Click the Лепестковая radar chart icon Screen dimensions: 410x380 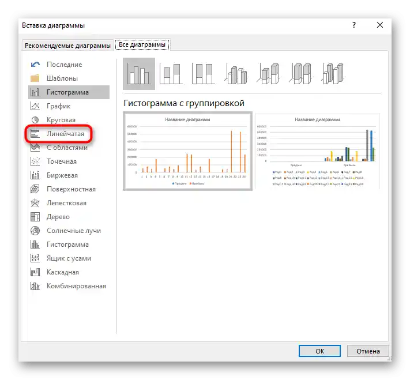click(x=35, y=203)
